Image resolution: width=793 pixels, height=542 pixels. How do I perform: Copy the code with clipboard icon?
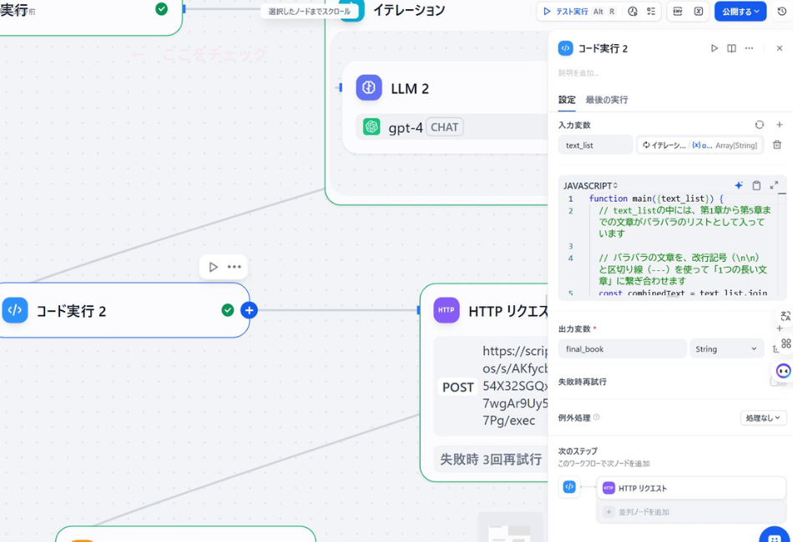click(x=756, y=185)
